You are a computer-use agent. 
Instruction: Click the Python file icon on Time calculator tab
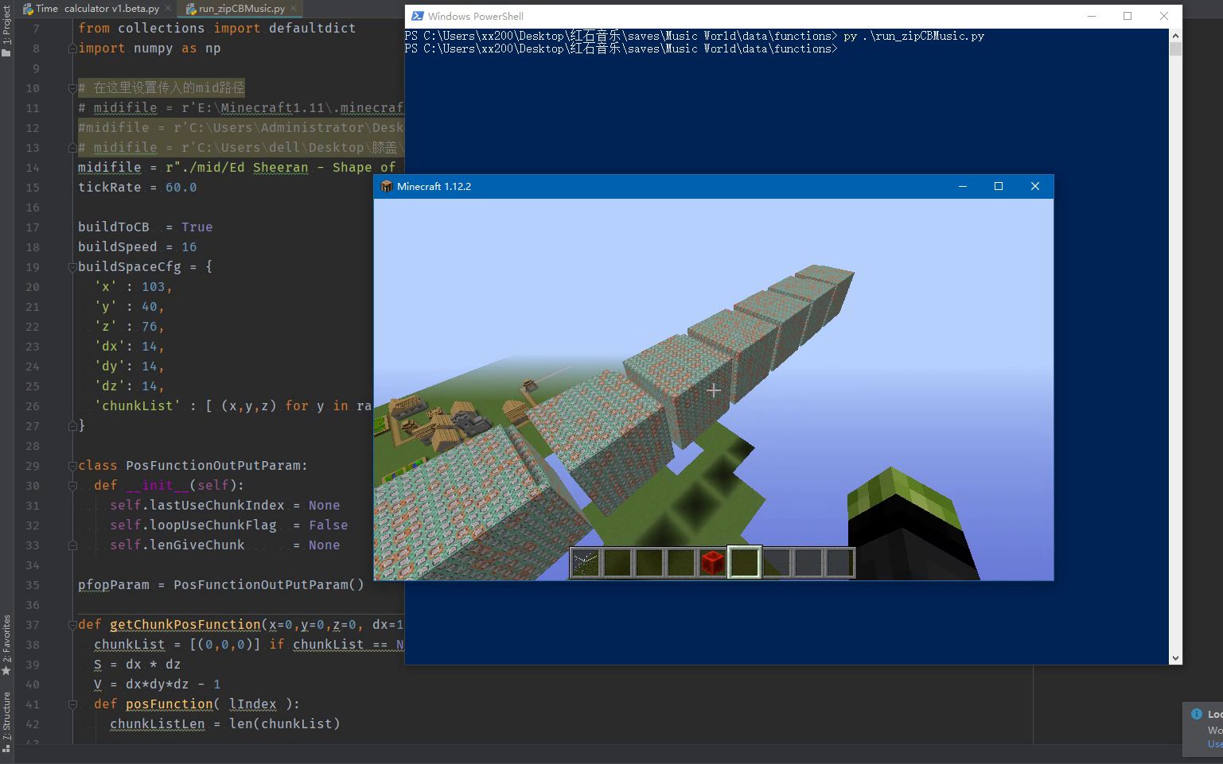(x=28, y=9)
